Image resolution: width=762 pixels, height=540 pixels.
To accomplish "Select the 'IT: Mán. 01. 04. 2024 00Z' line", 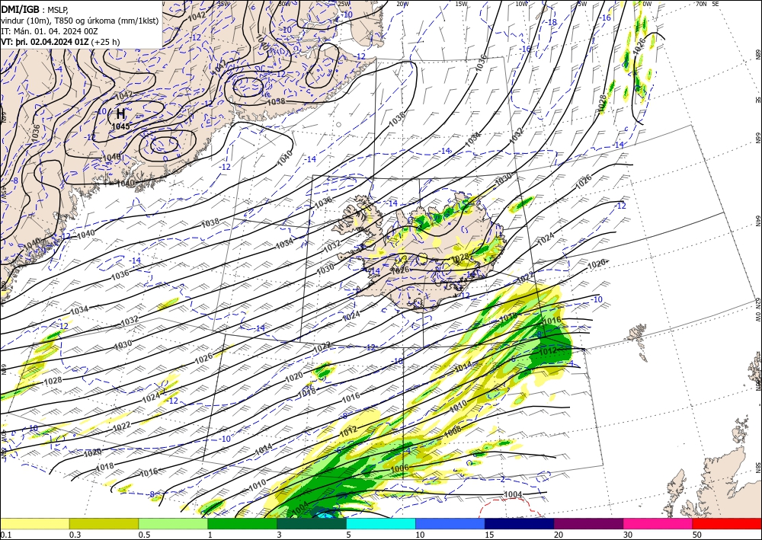I will 48,31.
